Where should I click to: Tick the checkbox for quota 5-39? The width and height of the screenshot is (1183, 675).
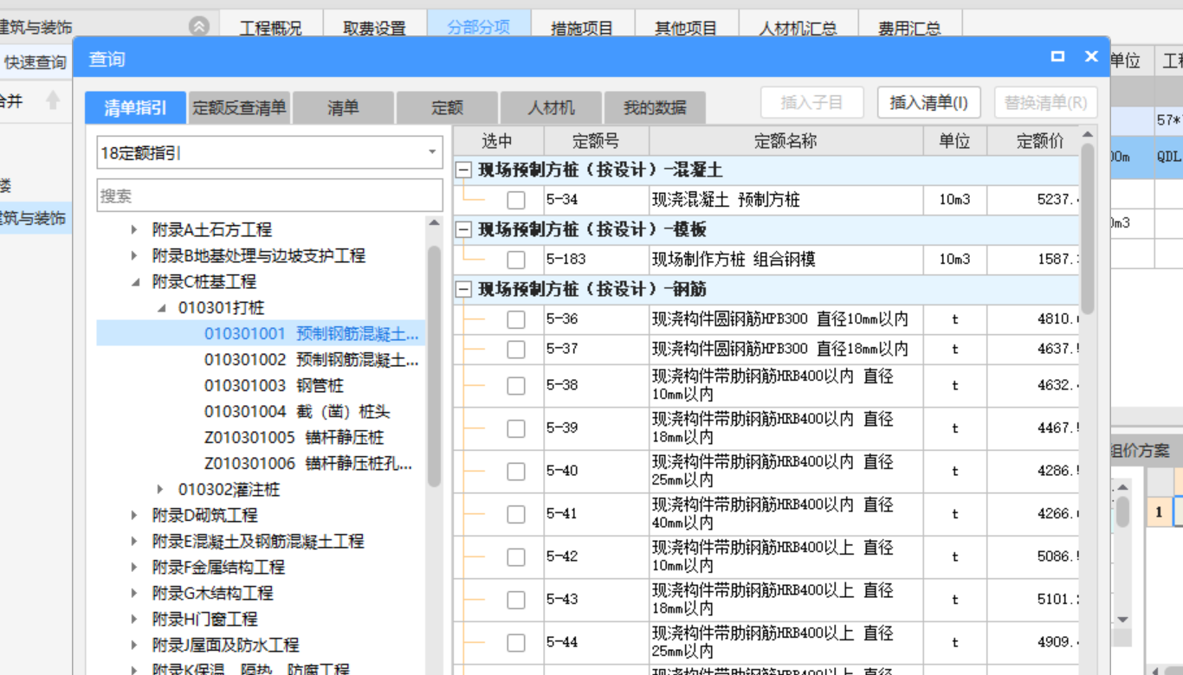[x=516, y=428]
